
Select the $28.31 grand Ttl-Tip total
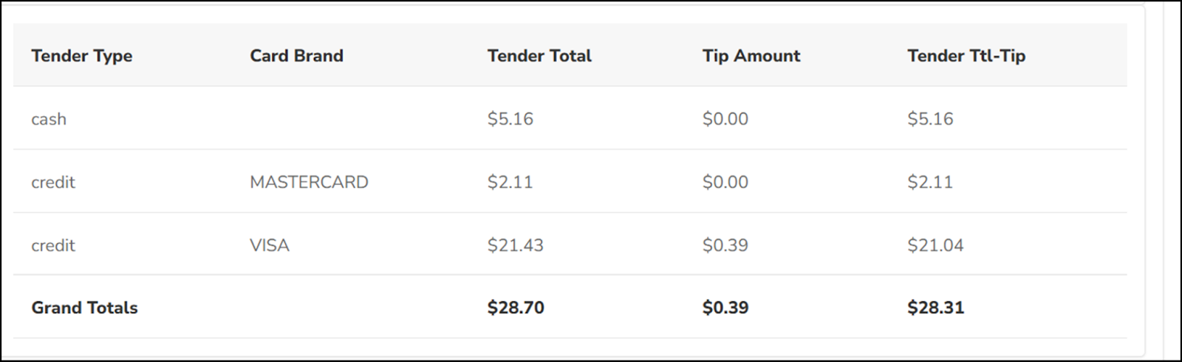click(x=935, y=308)
